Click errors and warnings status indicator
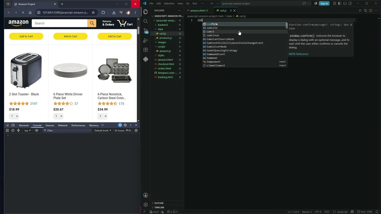381x214 pixels. coord(172,212)
